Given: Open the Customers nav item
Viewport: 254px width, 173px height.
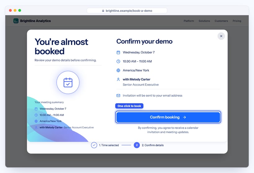Looking at the screenshot, I should tap(221, 21).
